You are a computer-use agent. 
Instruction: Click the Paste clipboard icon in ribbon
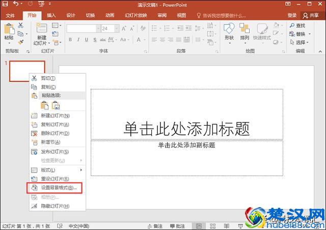tap(9, 29)
